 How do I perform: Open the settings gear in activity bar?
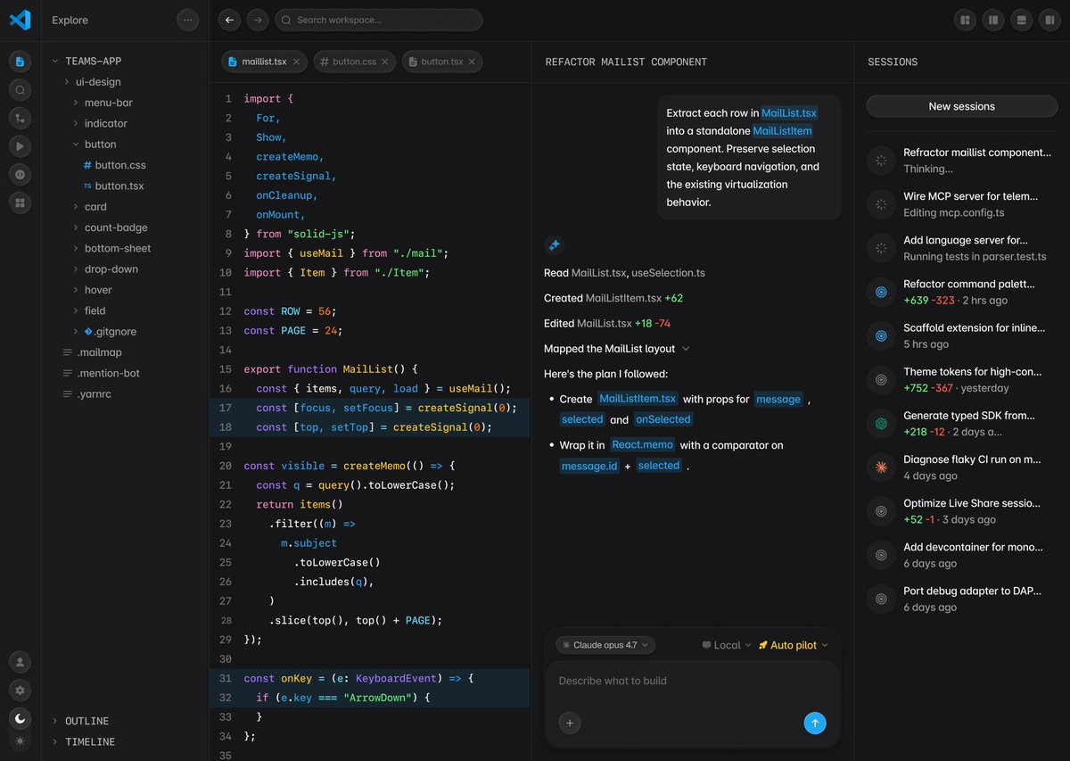click(x=20, y=691)
